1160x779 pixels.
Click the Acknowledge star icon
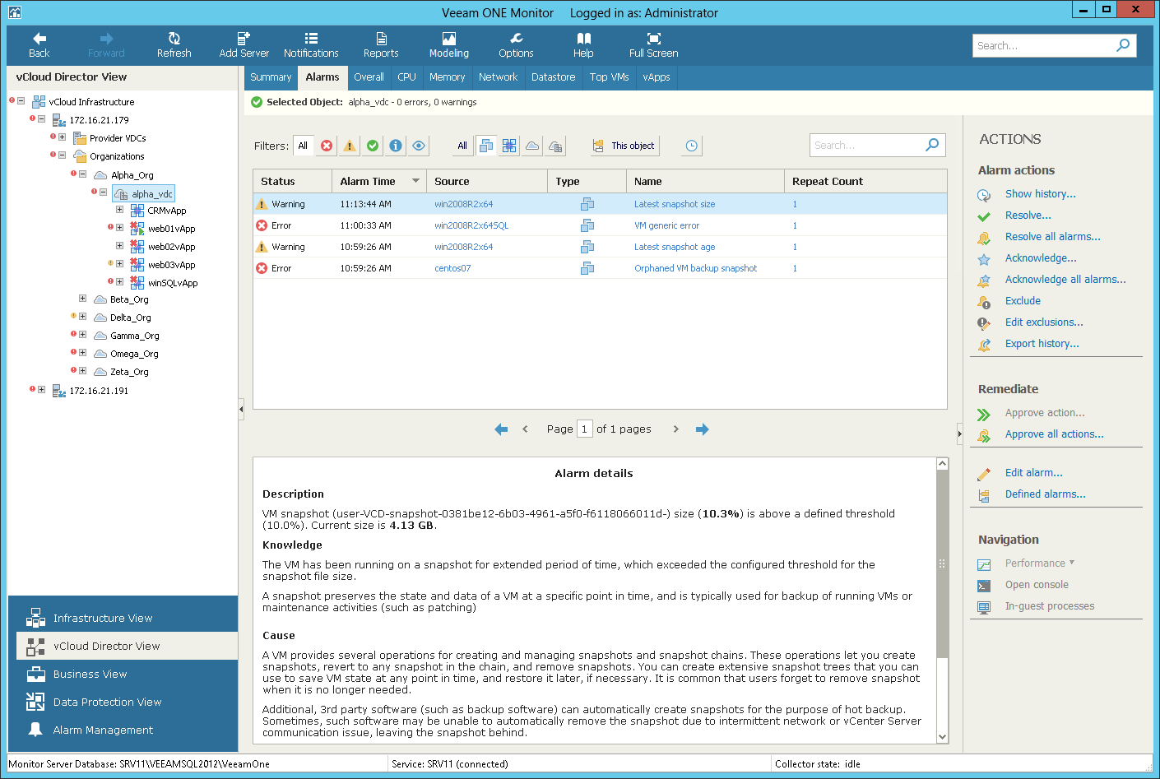984,259
